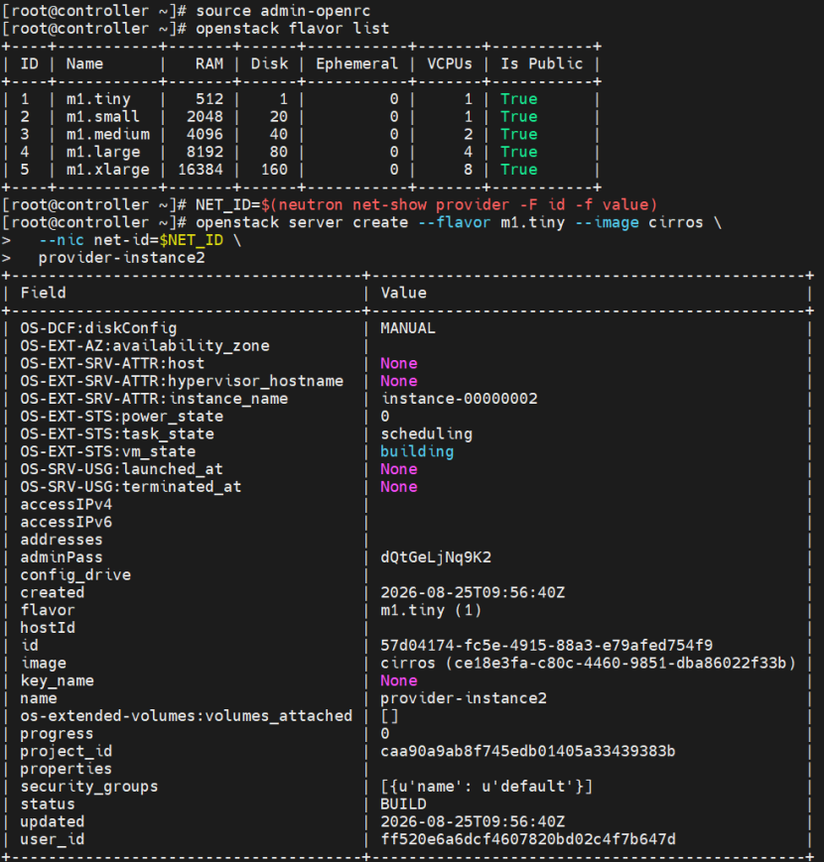Click the RAM value 2048
The height and width of the screenshot is (862, 824).
click(x=205, y=116)
